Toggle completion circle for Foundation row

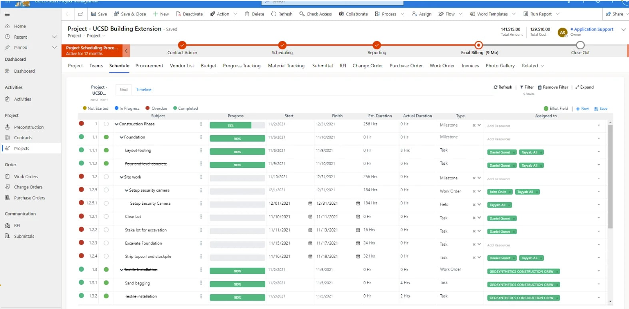pyautogui.click(x=106, y=137)
